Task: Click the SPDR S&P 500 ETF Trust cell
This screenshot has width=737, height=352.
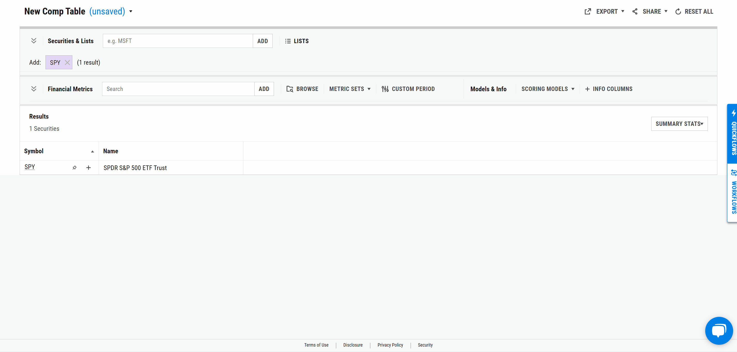Action: [171, 168]
